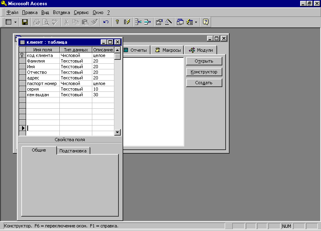Click scroll up arrow in table grid
Viewport: 321px width, 231px height.
point(117,50)
